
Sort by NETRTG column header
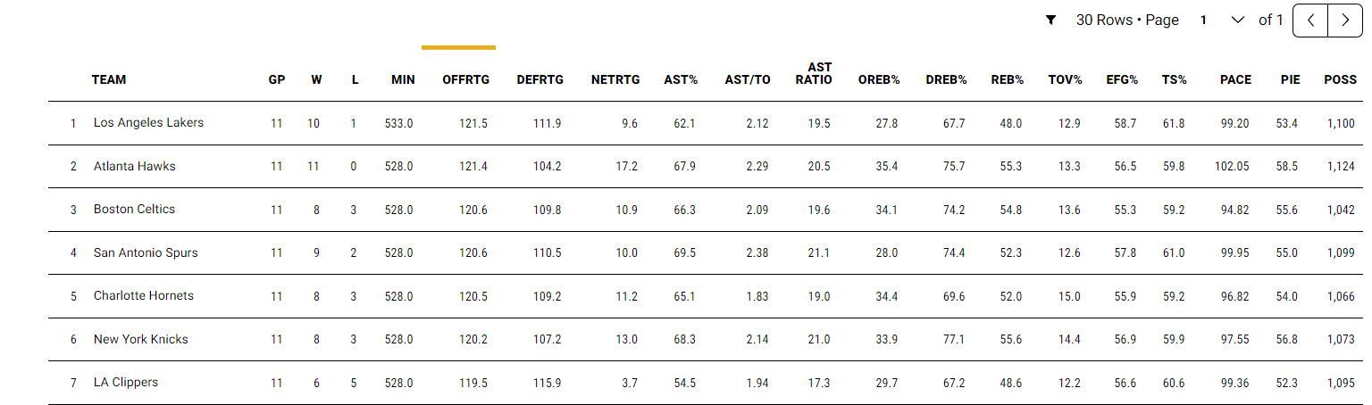[x=615, y=79]
